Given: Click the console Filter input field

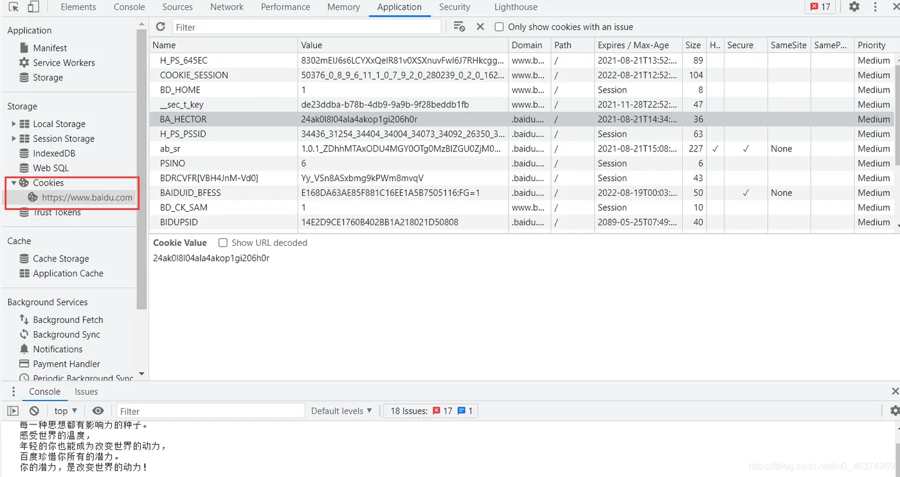Looking at the screenshot, I should [x=210, y=411].
